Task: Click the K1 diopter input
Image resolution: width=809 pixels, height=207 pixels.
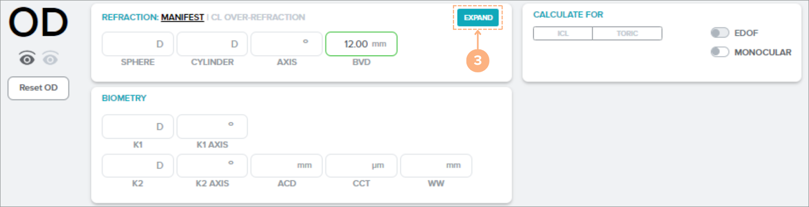Action: click(x=137, y=126)
